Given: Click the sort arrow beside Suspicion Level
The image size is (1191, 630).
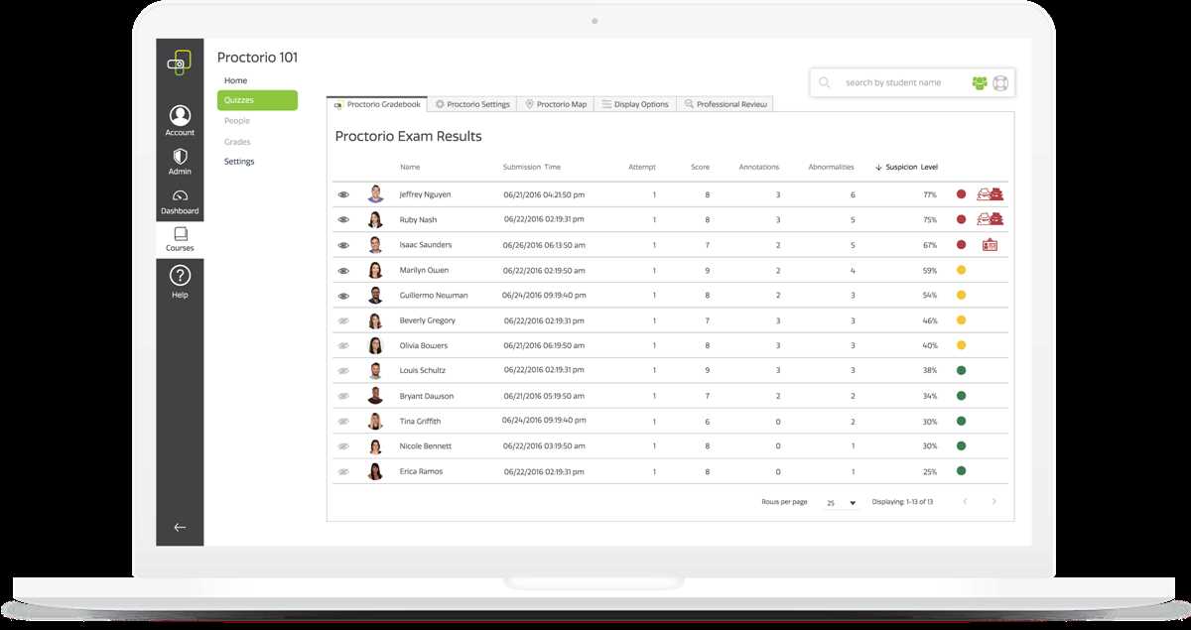Looking at the screenshot, I should [x=878, y=168].
